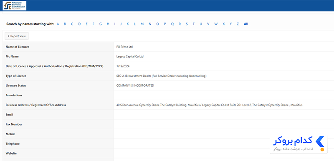Choose letter P in name search
Screen dimensions: 334x161
click(x=165, y=24)
